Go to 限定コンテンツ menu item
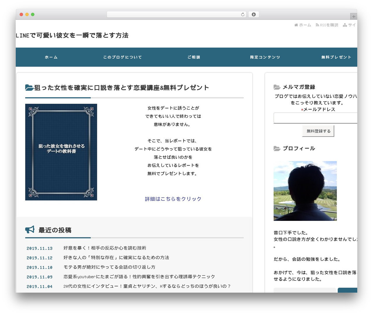373x315 pixels. [265, 57]
